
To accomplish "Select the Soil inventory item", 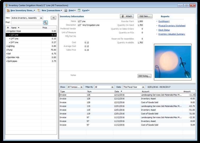I will pyautogui.click(x=31, y=54).
